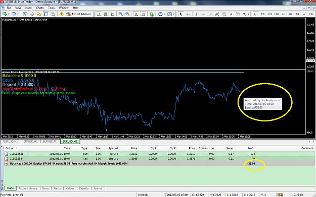Open the Indicators list icon

(151, 14)
